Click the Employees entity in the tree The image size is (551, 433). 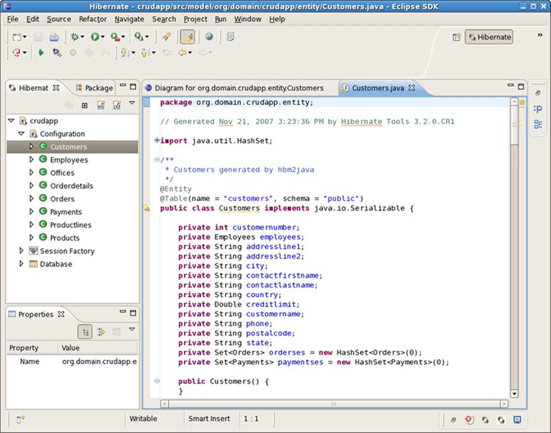(x=69, y=160)
